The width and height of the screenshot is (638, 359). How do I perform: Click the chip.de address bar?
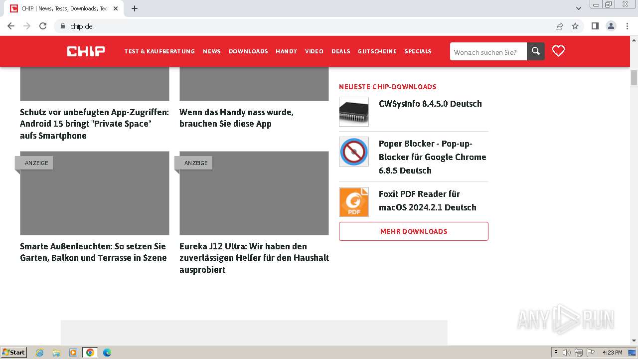click(x=304, y=26)
